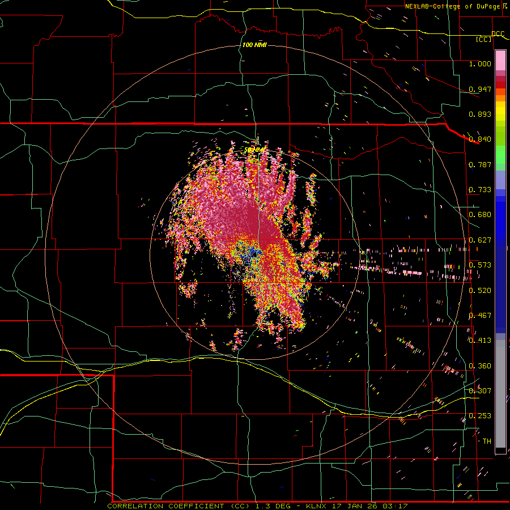Image resolution: width=510 pixels, height=510 pixels.
Task: Click the 100 NMI range ring label
Action: tap(254, 45)
